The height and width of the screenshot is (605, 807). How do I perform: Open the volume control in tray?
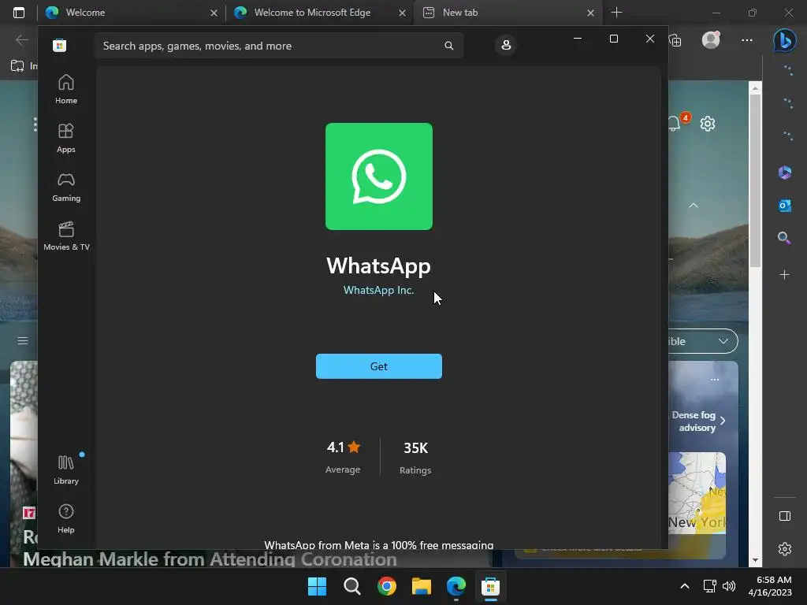pos(729,586)
